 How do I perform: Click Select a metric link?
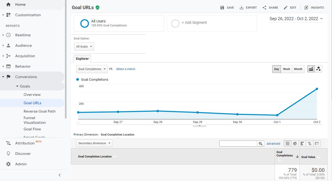pyautogui.click(x=126, y=69)
